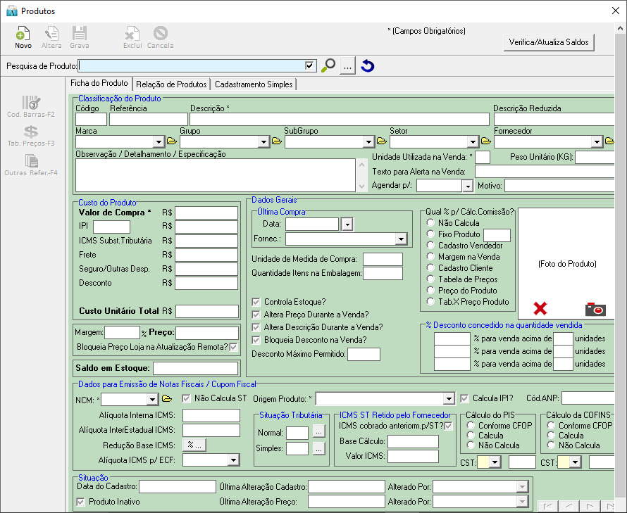This screenshot has height=513, width=627.
Task: Open the folder icon beside NCM field
Action: click(x=167, y=399)
